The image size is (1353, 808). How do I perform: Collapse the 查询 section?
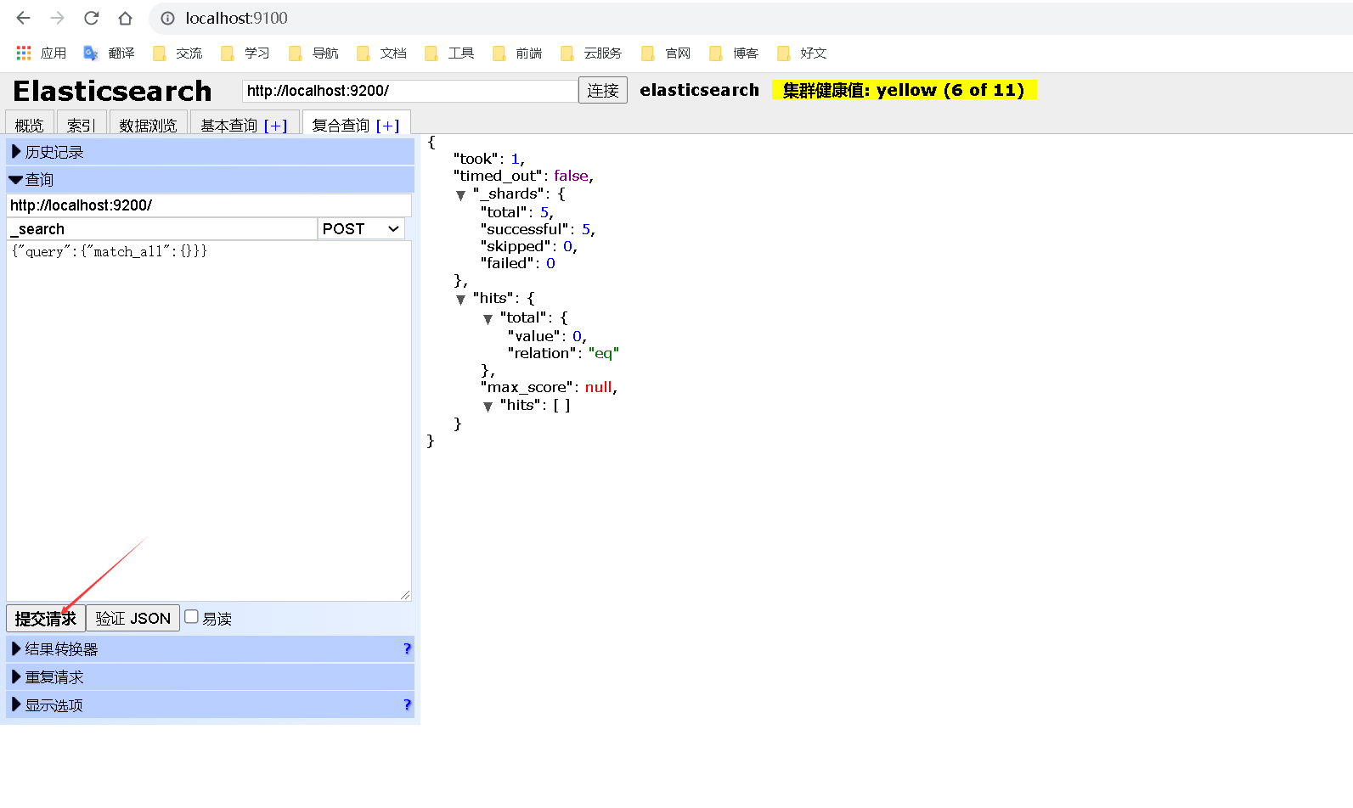[210, 180]
